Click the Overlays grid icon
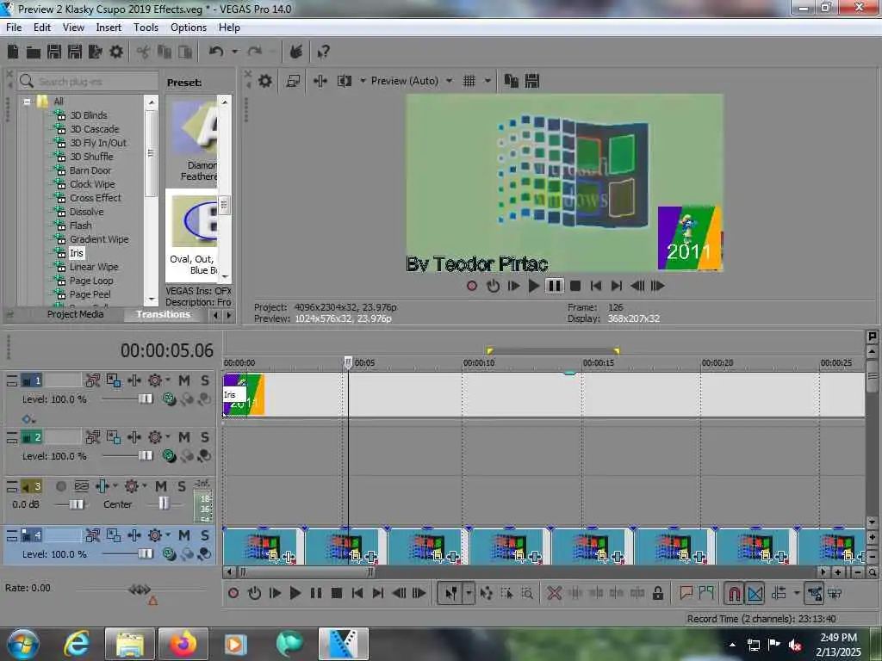882x661 pixels. click(x=469, y=81)
